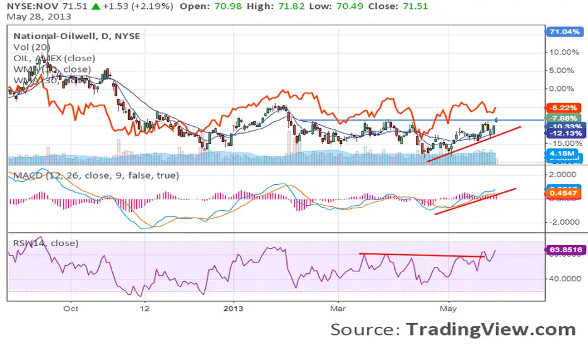Select the National-Oilwell, D, NYSE chart title
The width and height of the screenshot is (588, 347).
tap(77, 36)
